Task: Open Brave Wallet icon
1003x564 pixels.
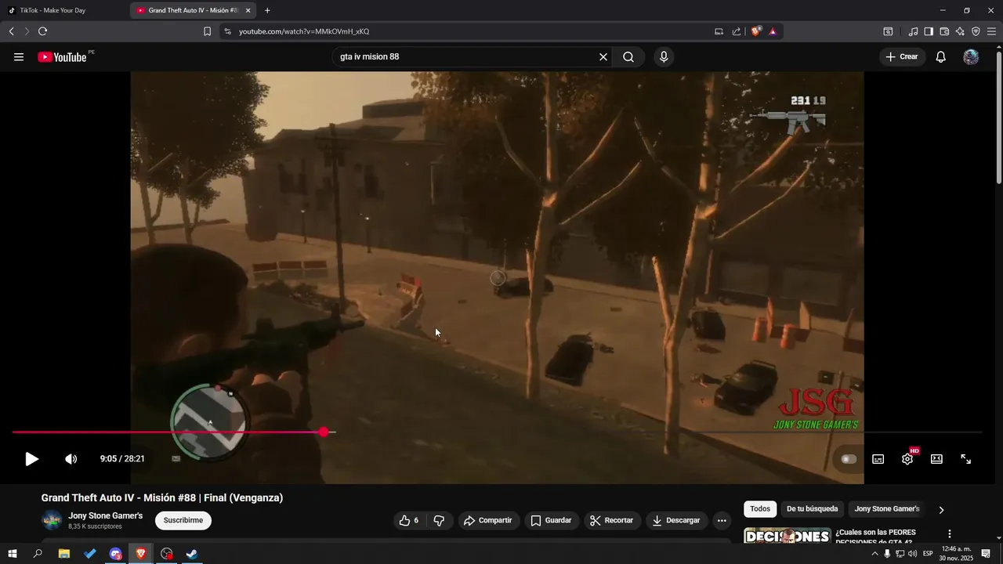Action: (944, 31)
